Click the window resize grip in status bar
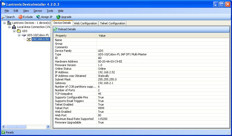This screenshot has width=232, height=136. point(229,132)
